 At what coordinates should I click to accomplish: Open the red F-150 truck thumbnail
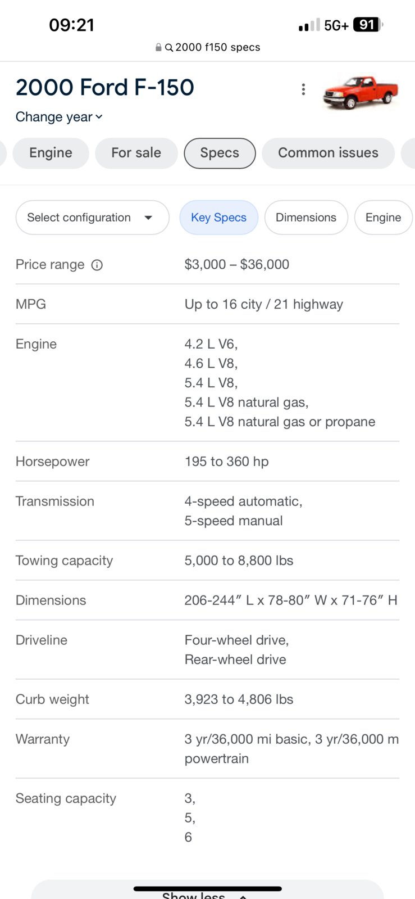coord(360,92)
